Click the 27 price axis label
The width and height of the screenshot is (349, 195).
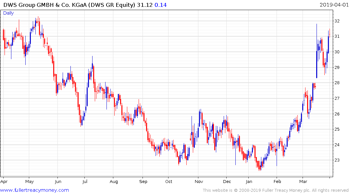pos(337,98)
